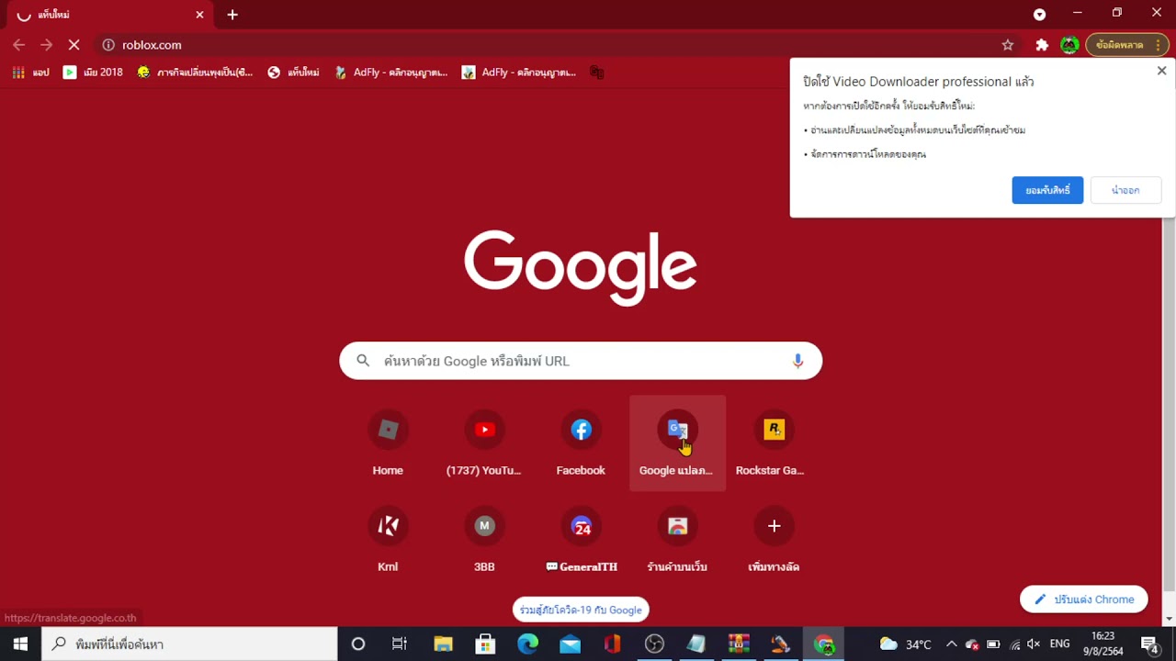This screenshot has width=1176, height=661.
Task: Close the Video Downloader popup
Action: coord(1161,71)
